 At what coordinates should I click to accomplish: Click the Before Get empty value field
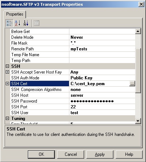102,32
